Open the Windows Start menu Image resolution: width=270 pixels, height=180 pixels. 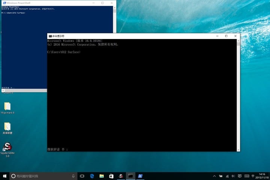point(4,176)
